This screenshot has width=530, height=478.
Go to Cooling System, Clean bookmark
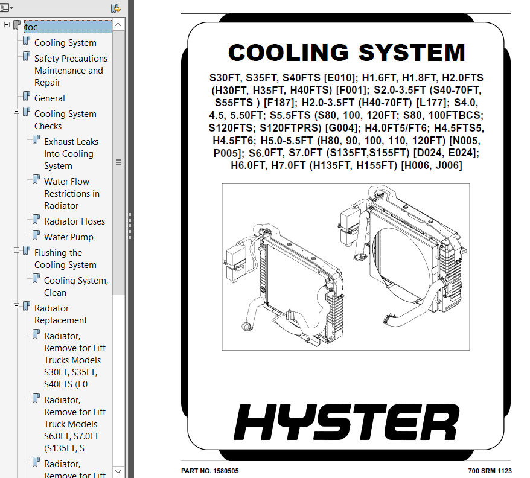click(76, 286)
